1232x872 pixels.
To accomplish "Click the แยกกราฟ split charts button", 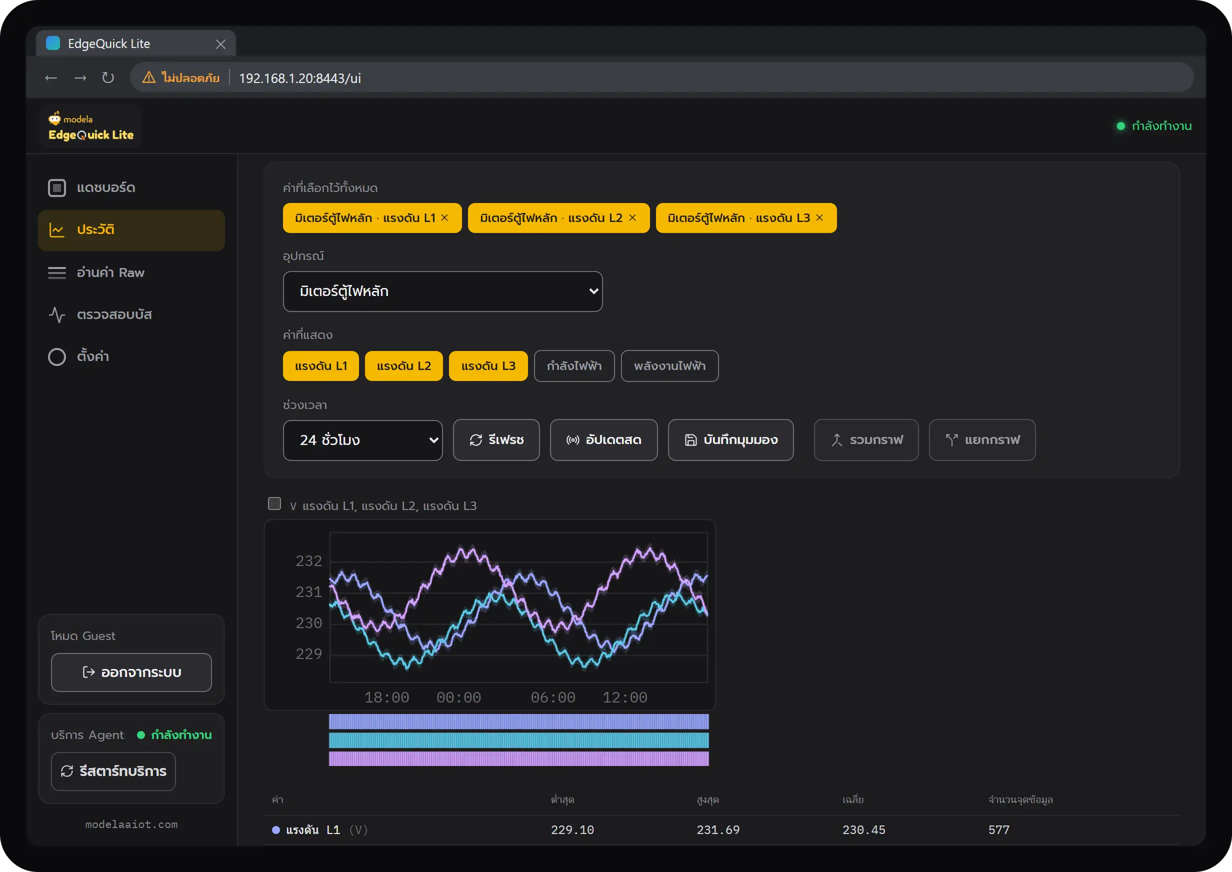I will click(982, 440).
